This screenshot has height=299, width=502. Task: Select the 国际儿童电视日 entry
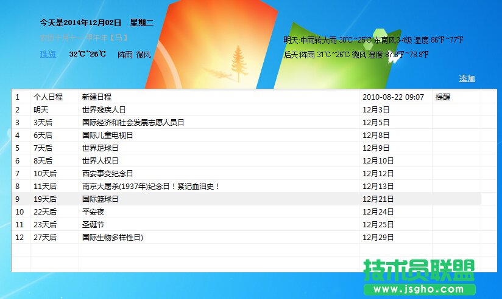(107, 136)
